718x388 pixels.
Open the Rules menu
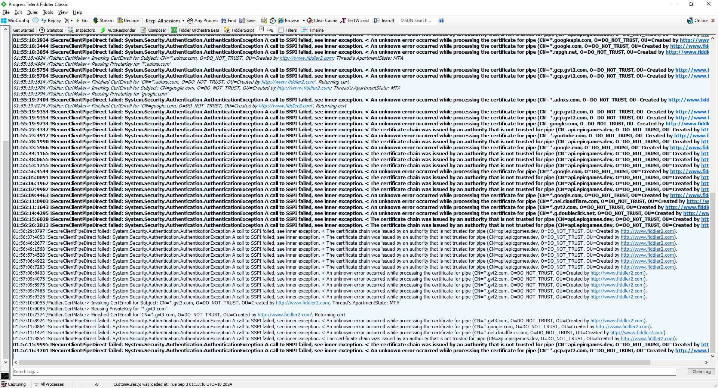tap(33, 12)
